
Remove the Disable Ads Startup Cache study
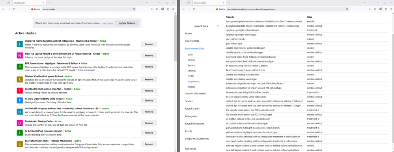[149, 123]
